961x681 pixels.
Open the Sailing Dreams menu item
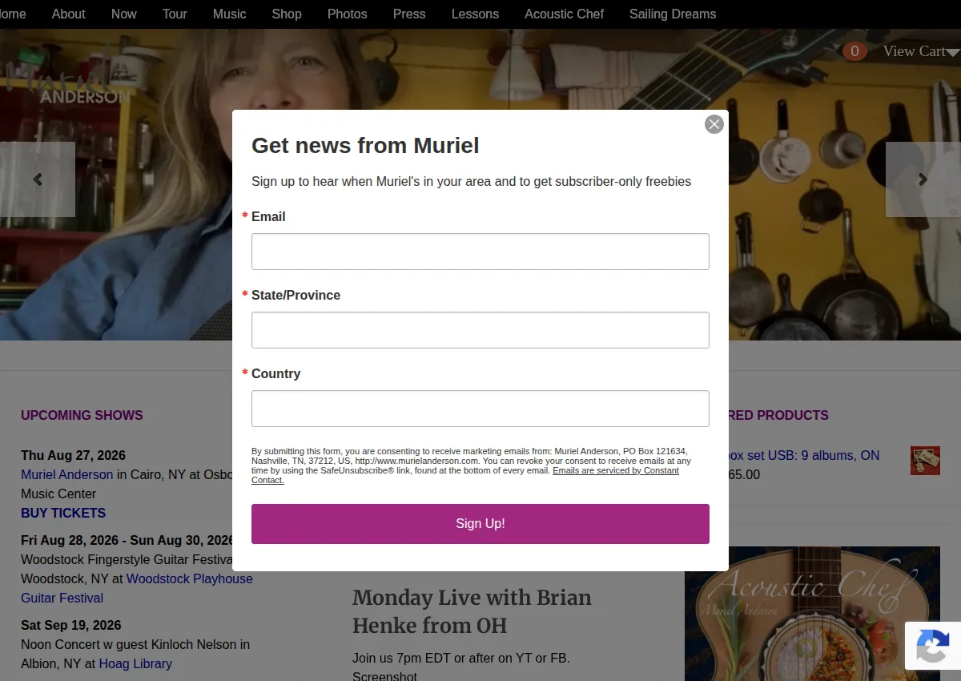coord(673,14)
